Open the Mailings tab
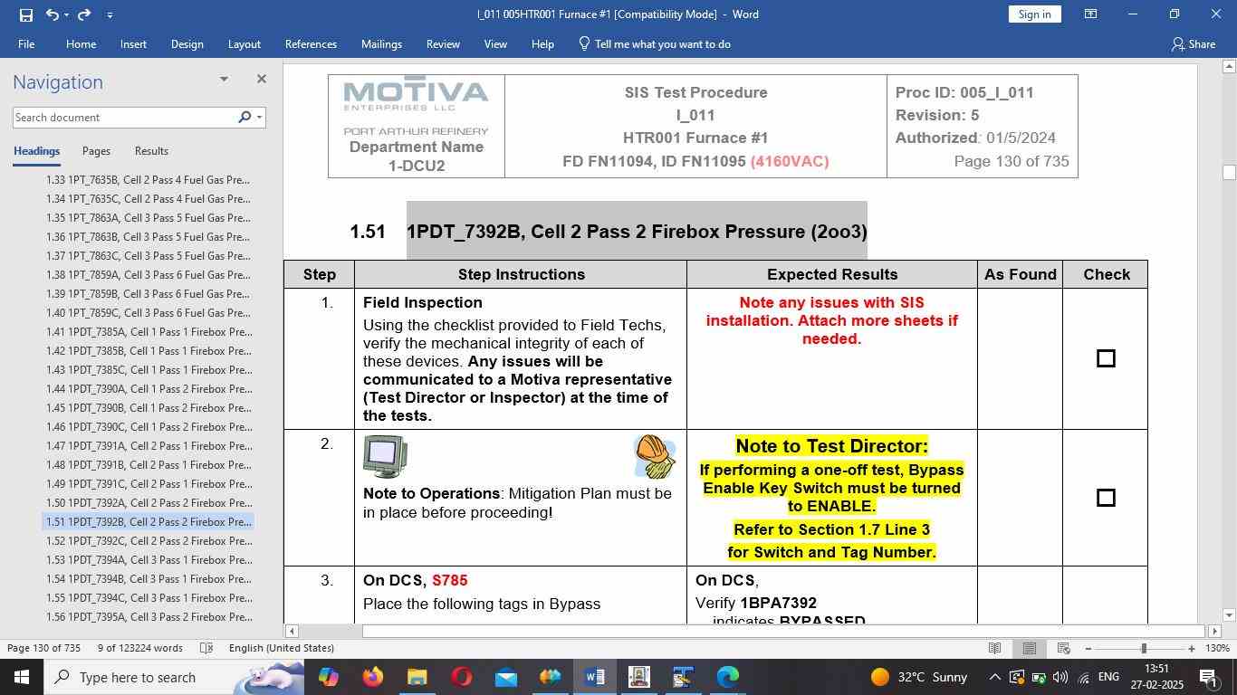The width and height of the screenshot is (1237, 695). coord(381,44)
